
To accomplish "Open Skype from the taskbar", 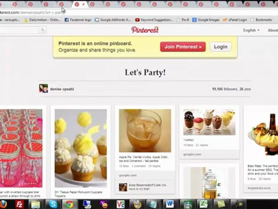I will click(x=53, y=204).
